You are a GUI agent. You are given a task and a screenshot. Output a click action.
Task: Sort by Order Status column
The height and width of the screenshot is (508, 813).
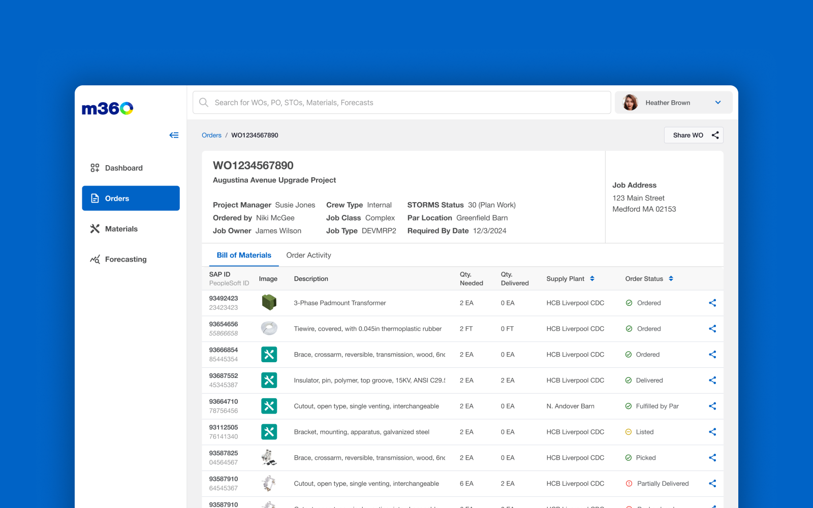(x=671, y=278)
